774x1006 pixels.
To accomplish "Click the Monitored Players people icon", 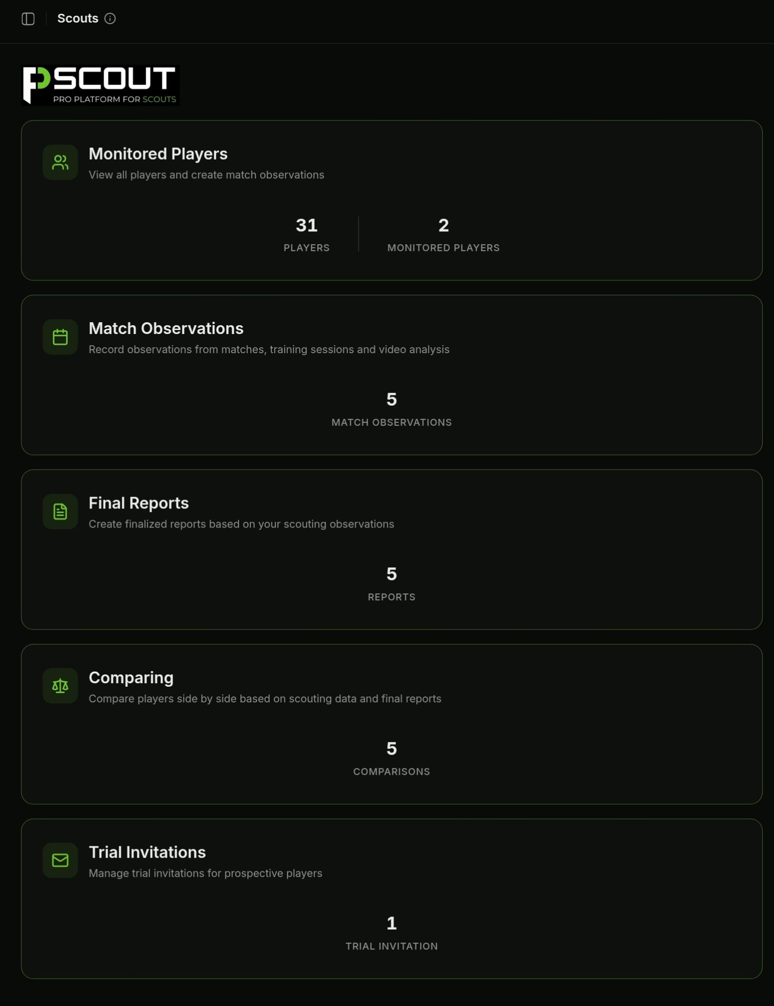I will click(x=60, y=162).
